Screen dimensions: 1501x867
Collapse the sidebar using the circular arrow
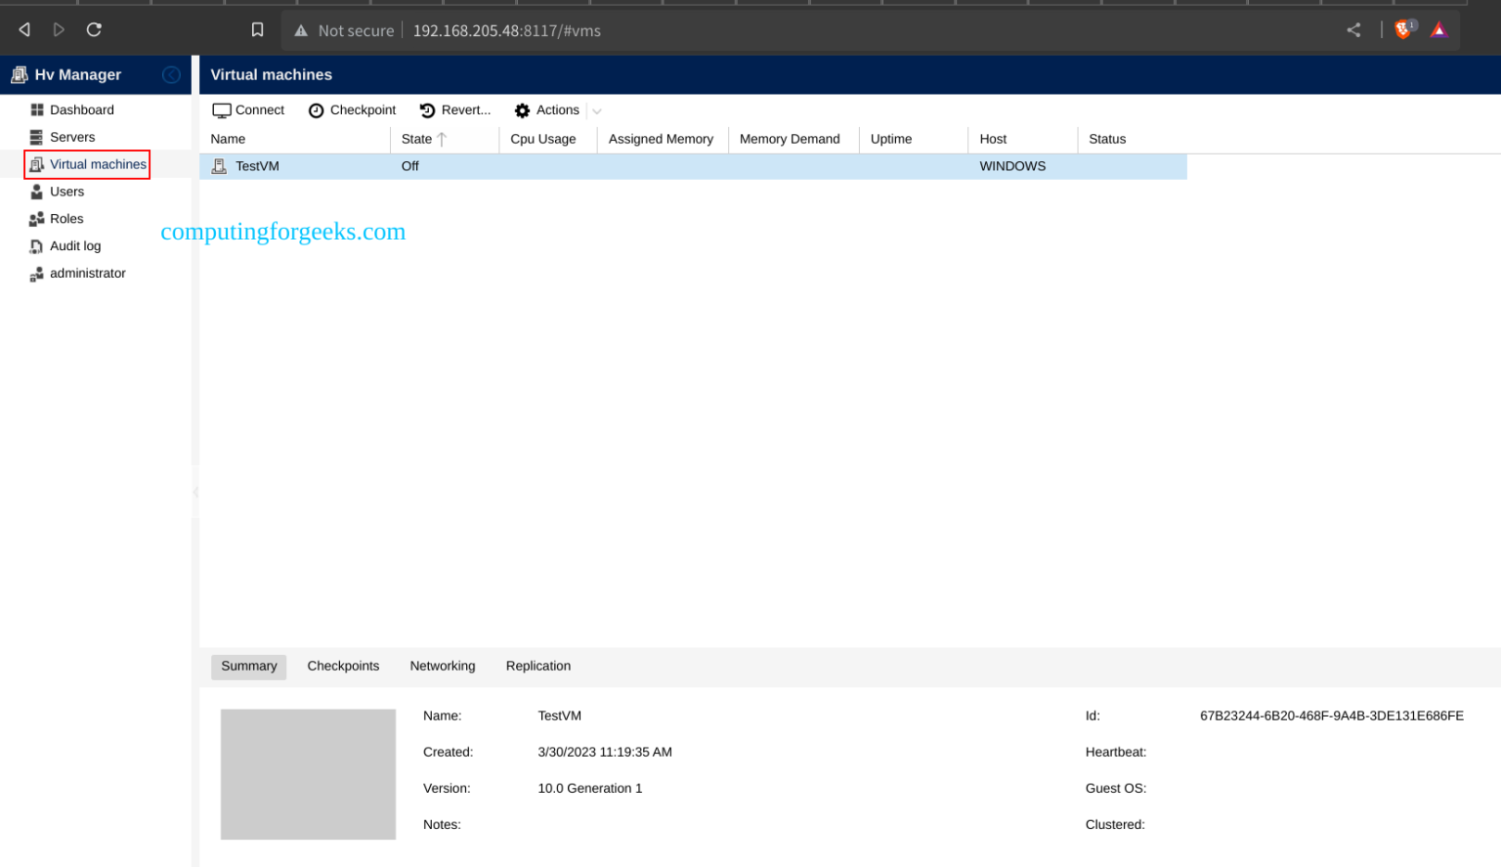tap(172, 74)
